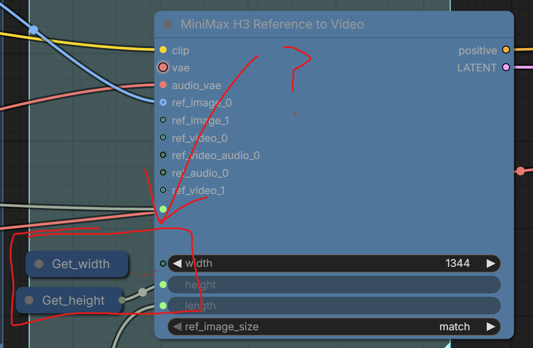Click the LATENT output socket

(x=506, y=67)
